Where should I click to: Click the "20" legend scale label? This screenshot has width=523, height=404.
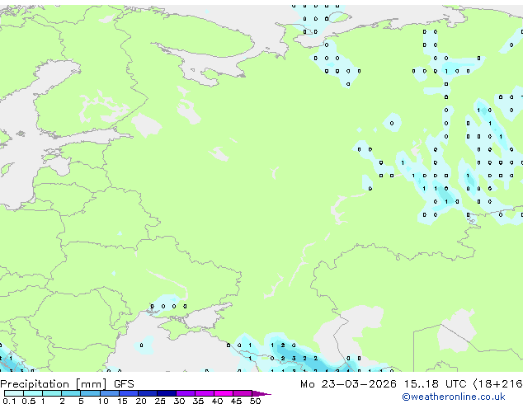point(141,401)
